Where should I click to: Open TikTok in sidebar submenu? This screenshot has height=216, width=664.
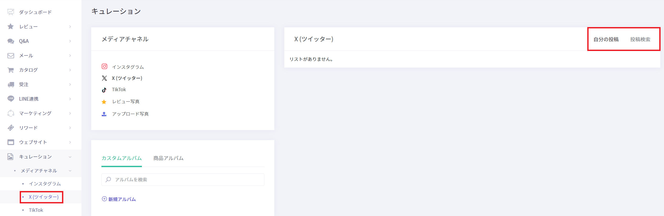pyautogui.click(x=36, y=210)
